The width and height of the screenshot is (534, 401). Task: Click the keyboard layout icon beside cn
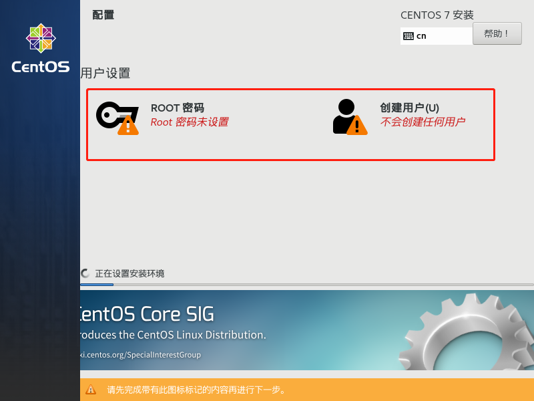point(409,36)
